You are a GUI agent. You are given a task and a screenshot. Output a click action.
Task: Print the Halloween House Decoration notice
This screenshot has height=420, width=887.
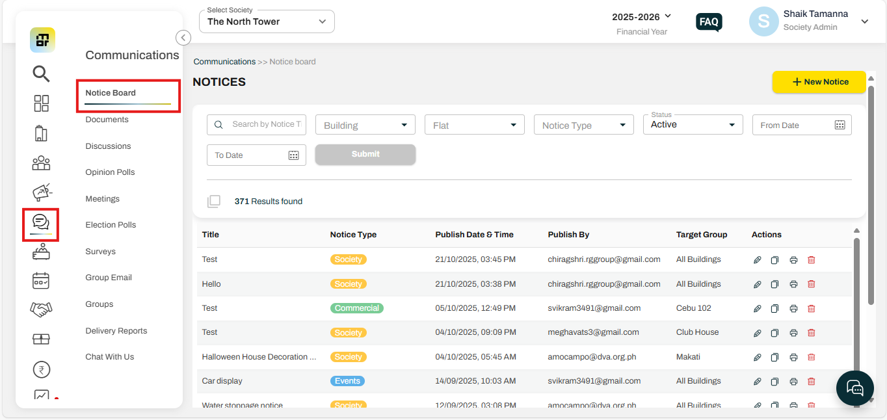point(793,357)
